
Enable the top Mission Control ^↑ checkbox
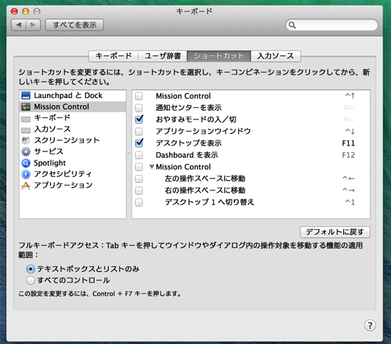tap(139, 96)
